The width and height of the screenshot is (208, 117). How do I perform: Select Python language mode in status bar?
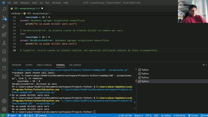click(166, 115)
